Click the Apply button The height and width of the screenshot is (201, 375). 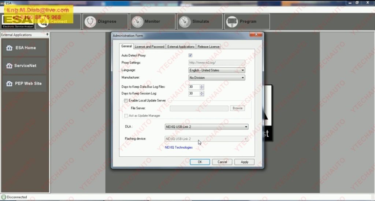point(244,162)
